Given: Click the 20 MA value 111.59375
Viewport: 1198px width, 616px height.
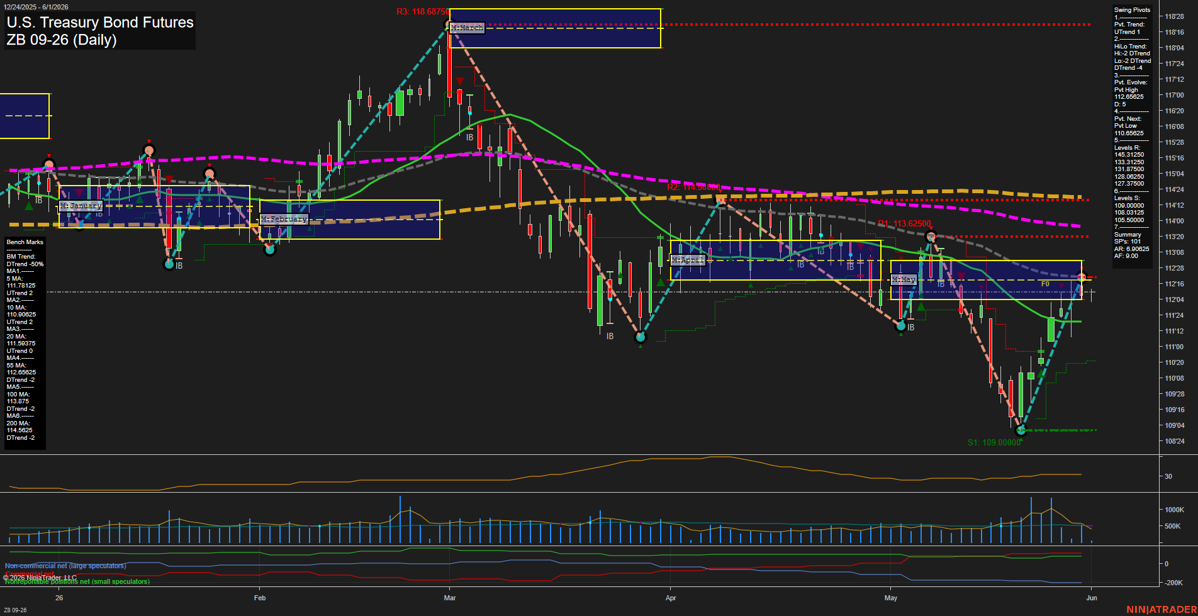Looking at the screenshot, I should click(x=21, y=344).
